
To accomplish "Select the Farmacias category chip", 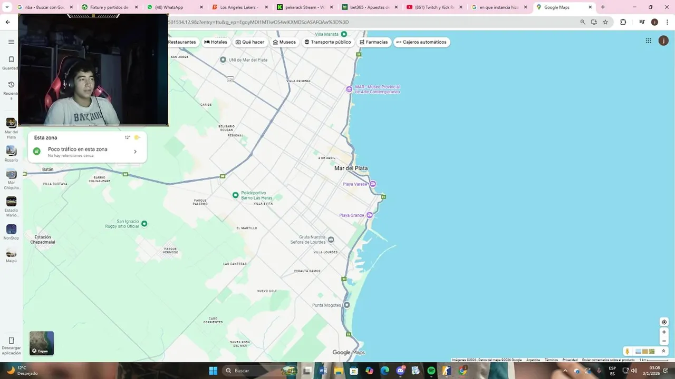I will [x=374, y=42].
